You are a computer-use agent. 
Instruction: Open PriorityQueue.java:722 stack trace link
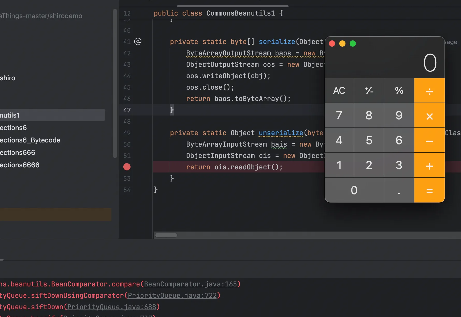pos(172,296)
